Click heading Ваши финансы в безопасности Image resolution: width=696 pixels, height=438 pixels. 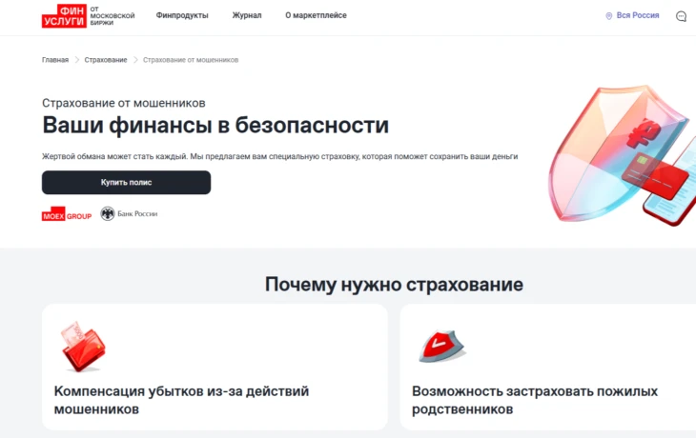(x=215, y=125)
